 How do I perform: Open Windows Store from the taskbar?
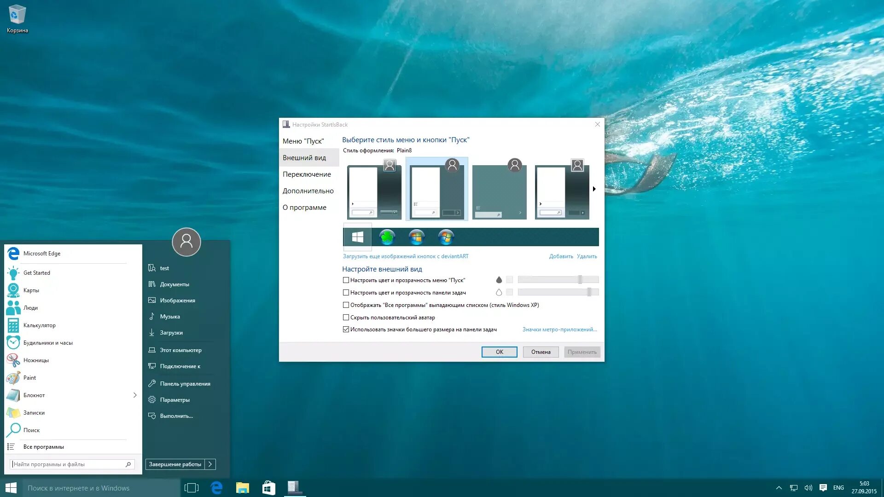coord(268,488)
